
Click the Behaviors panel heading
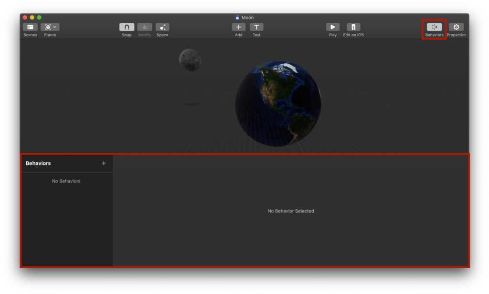coord(38,163)
